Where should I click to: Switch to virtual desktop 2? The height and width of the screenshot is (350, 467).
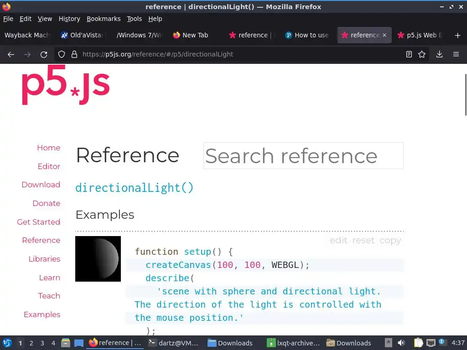31,343
